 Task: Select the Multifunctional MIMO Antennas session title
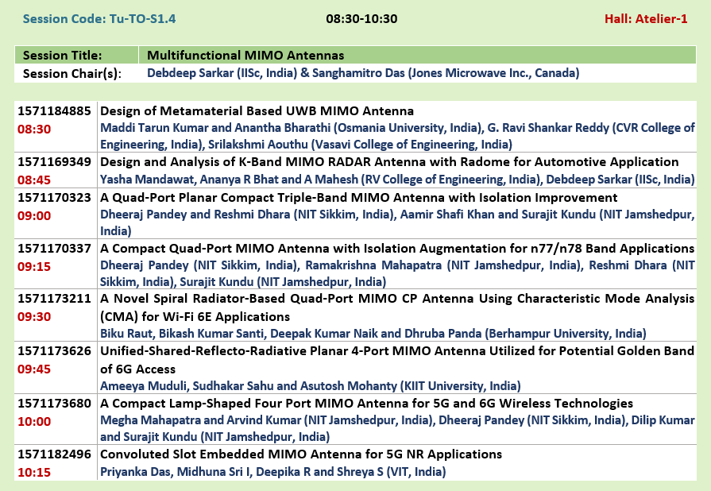[x=245, y=56]
